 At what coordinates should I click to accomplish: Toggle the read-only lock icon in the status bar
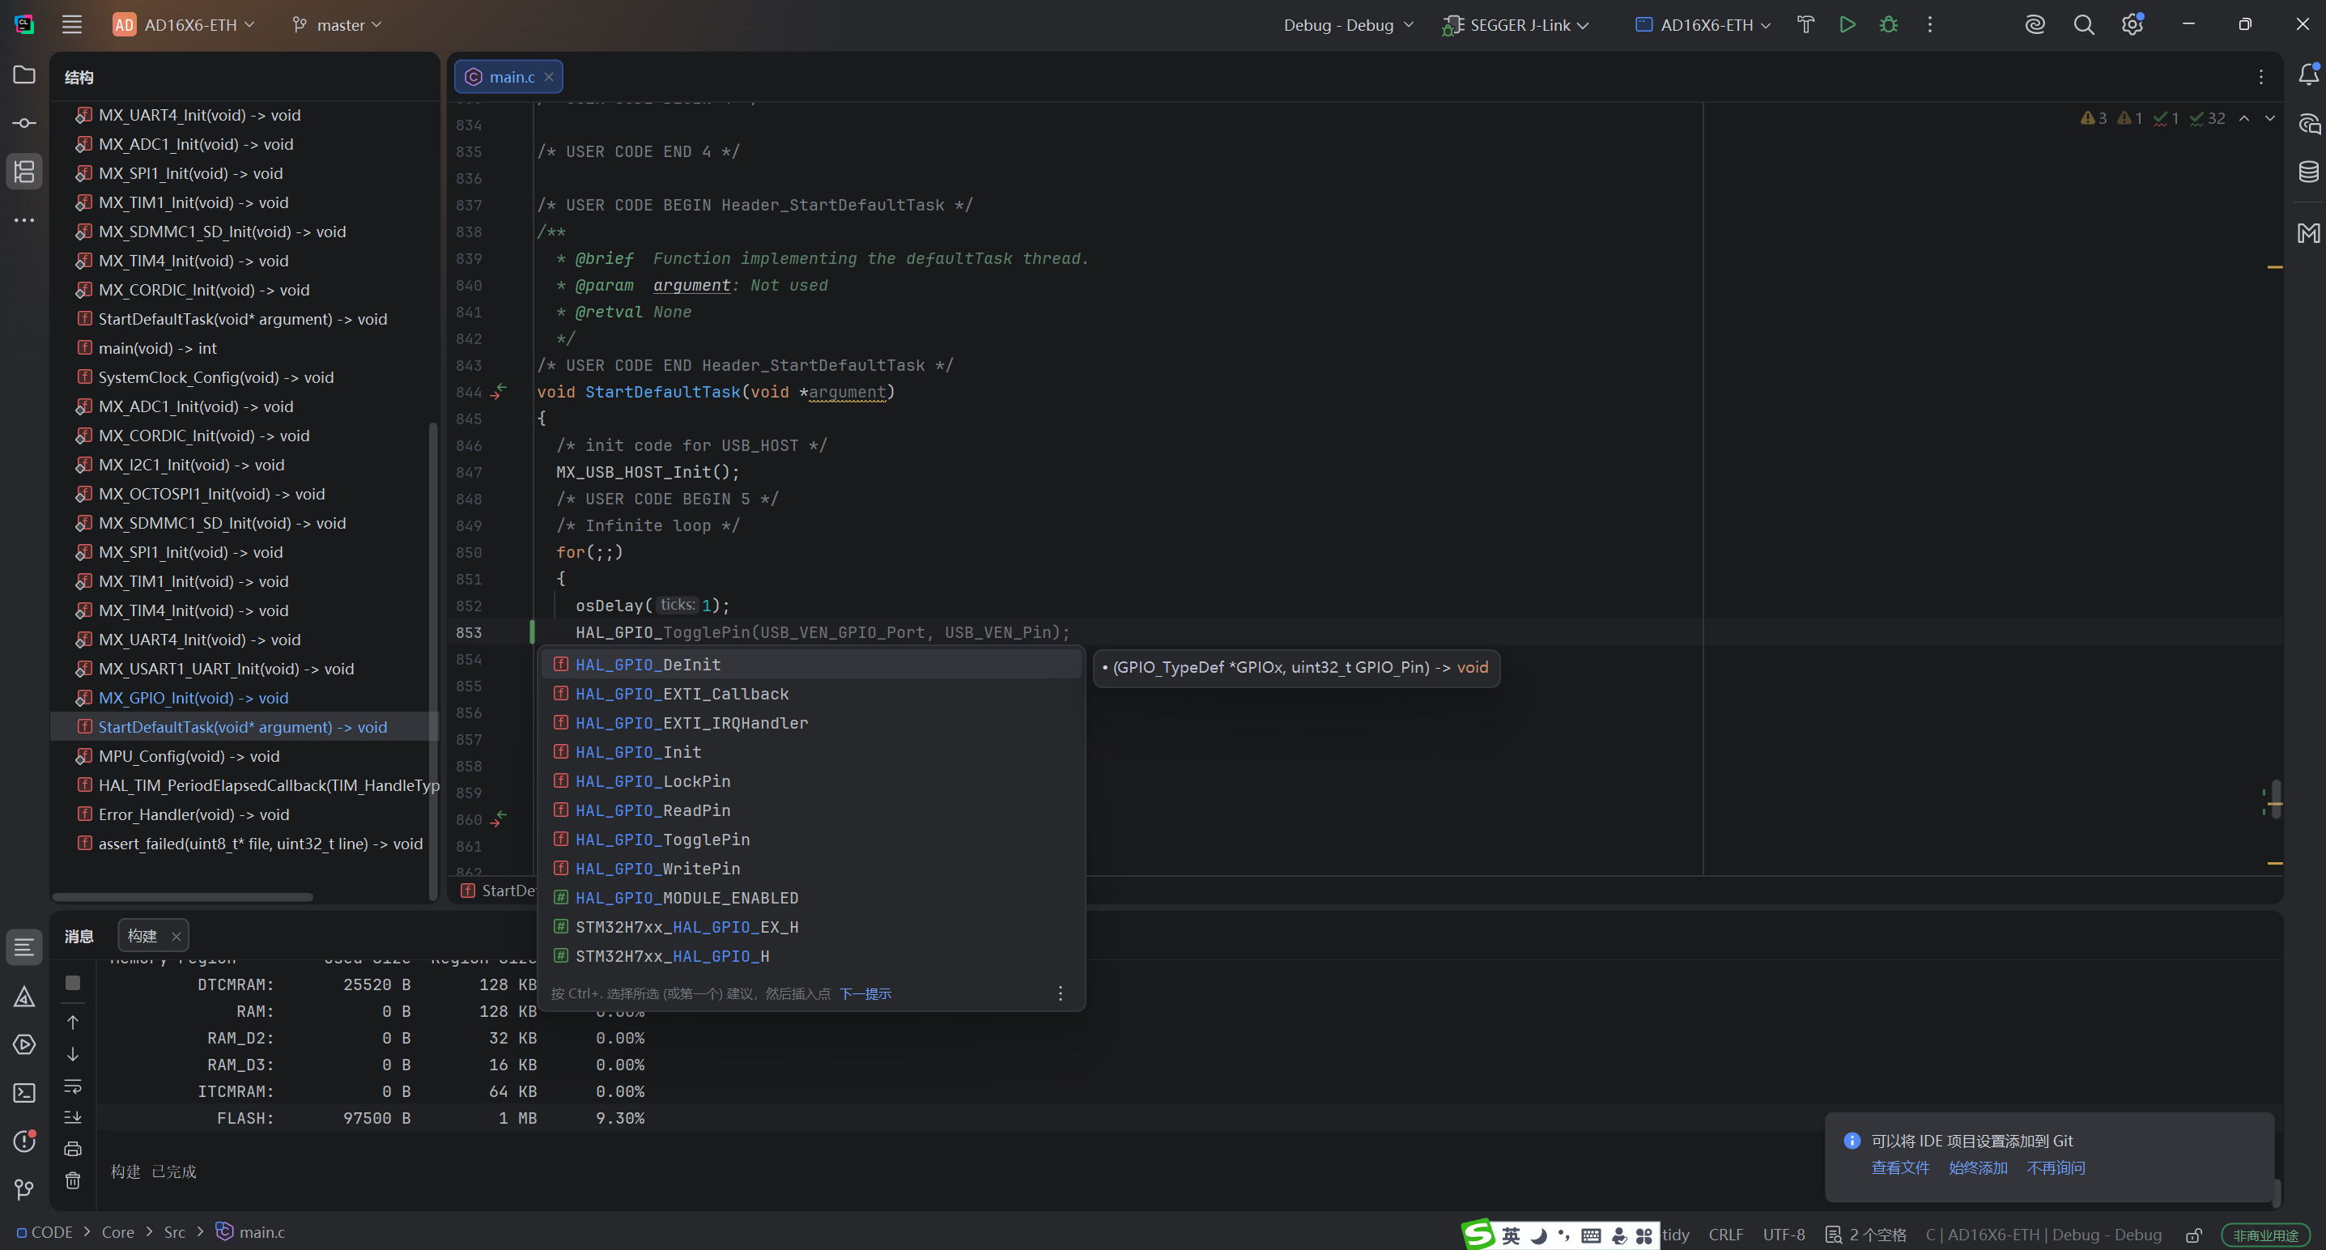click(2193, 1235)
